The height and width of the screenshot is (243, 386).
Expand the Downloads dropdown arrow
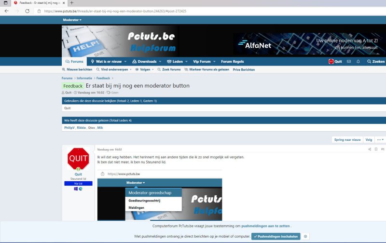point(160,62)
